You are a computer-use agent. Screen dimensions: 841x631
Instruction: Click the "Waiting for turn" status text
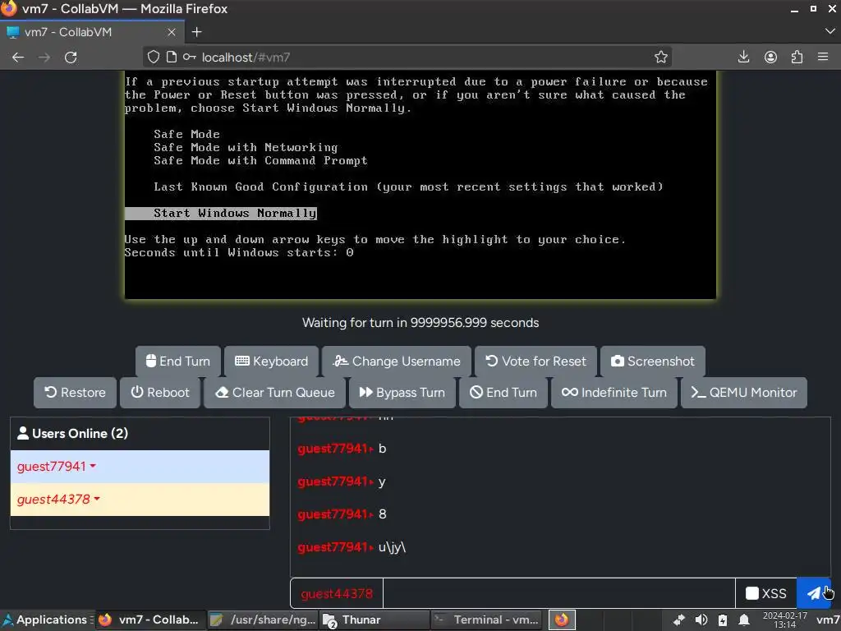420,322
